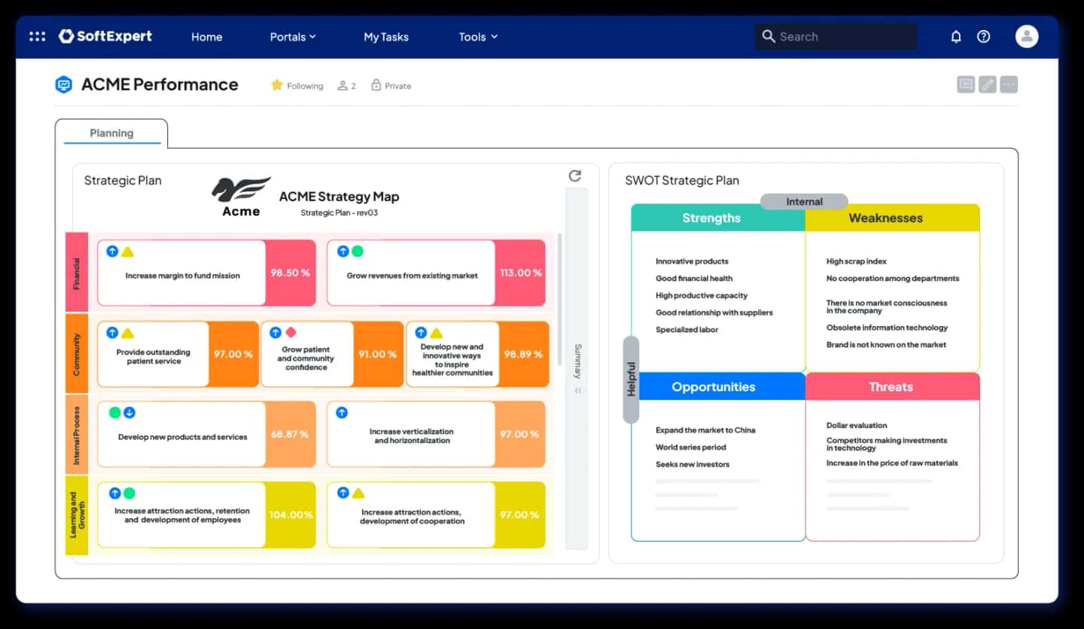Click green circle on retention of employees card

click(129, 493)
